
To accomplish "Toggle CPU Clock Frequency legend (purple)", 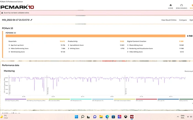I will click(x=15, y=100).
